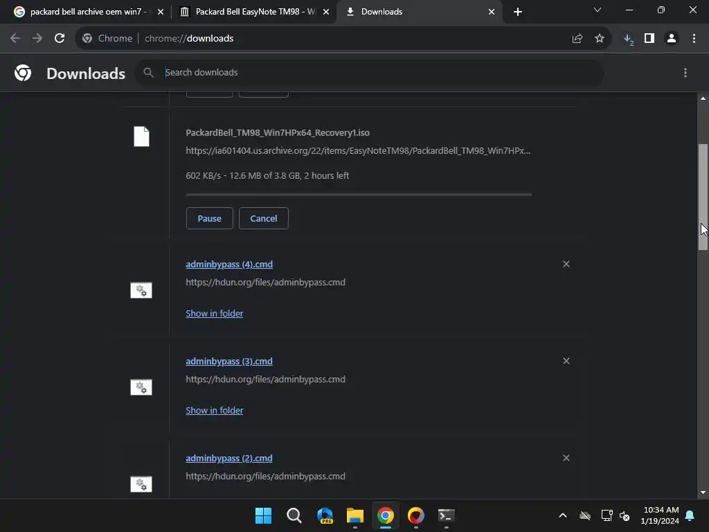
Task: Open the Chrome three-dot main menu
Action: click(x=694, y=39)
